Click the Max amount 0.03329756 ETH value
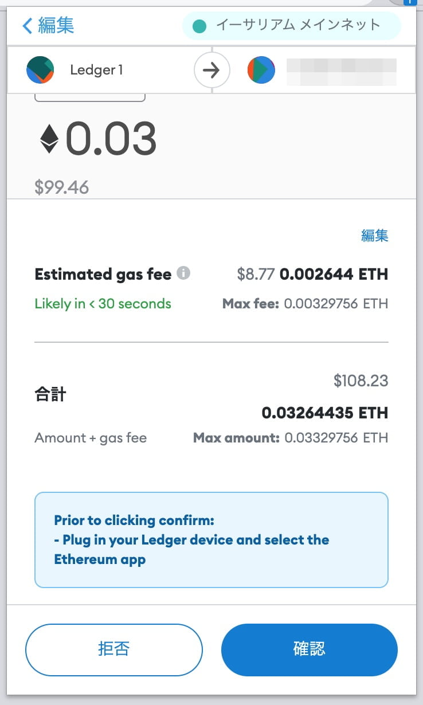The width and height of the screenshot is (423, 705). click(x=336, y=438)
